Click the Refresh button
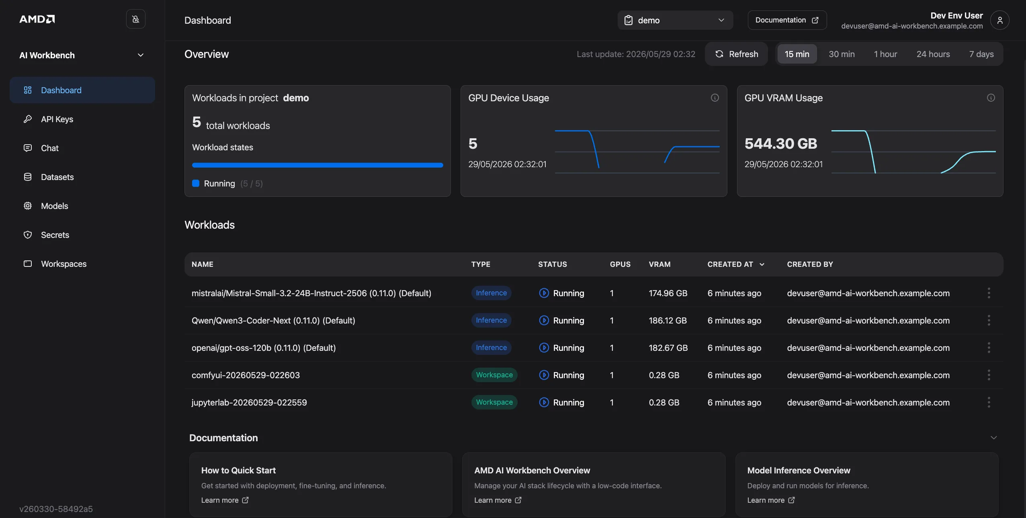1026x518 pixels. [736, 54]
